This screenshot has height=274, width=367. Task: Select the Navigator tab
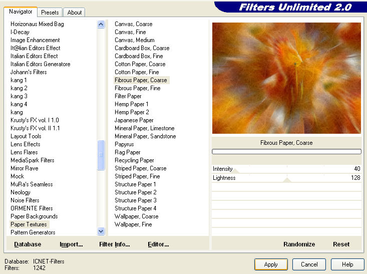pos(21,12)
